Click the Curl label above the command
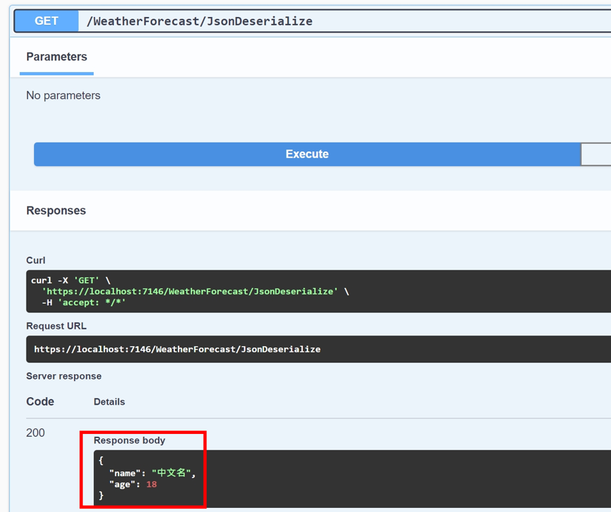Viewport: 611px width, 512px height. pos(36,260)
